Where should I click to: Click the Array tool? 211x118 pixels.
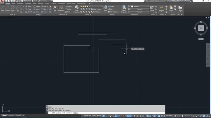pyautogui.click(x=44, y=12)
